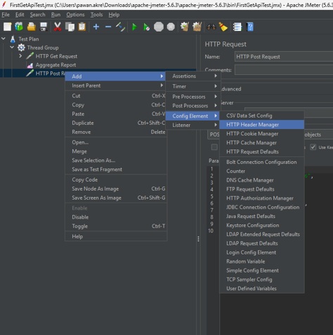Click the Clear All broom icon
Image resolution: width=333 pixels, height=335 pixels.
pos(223,27)
